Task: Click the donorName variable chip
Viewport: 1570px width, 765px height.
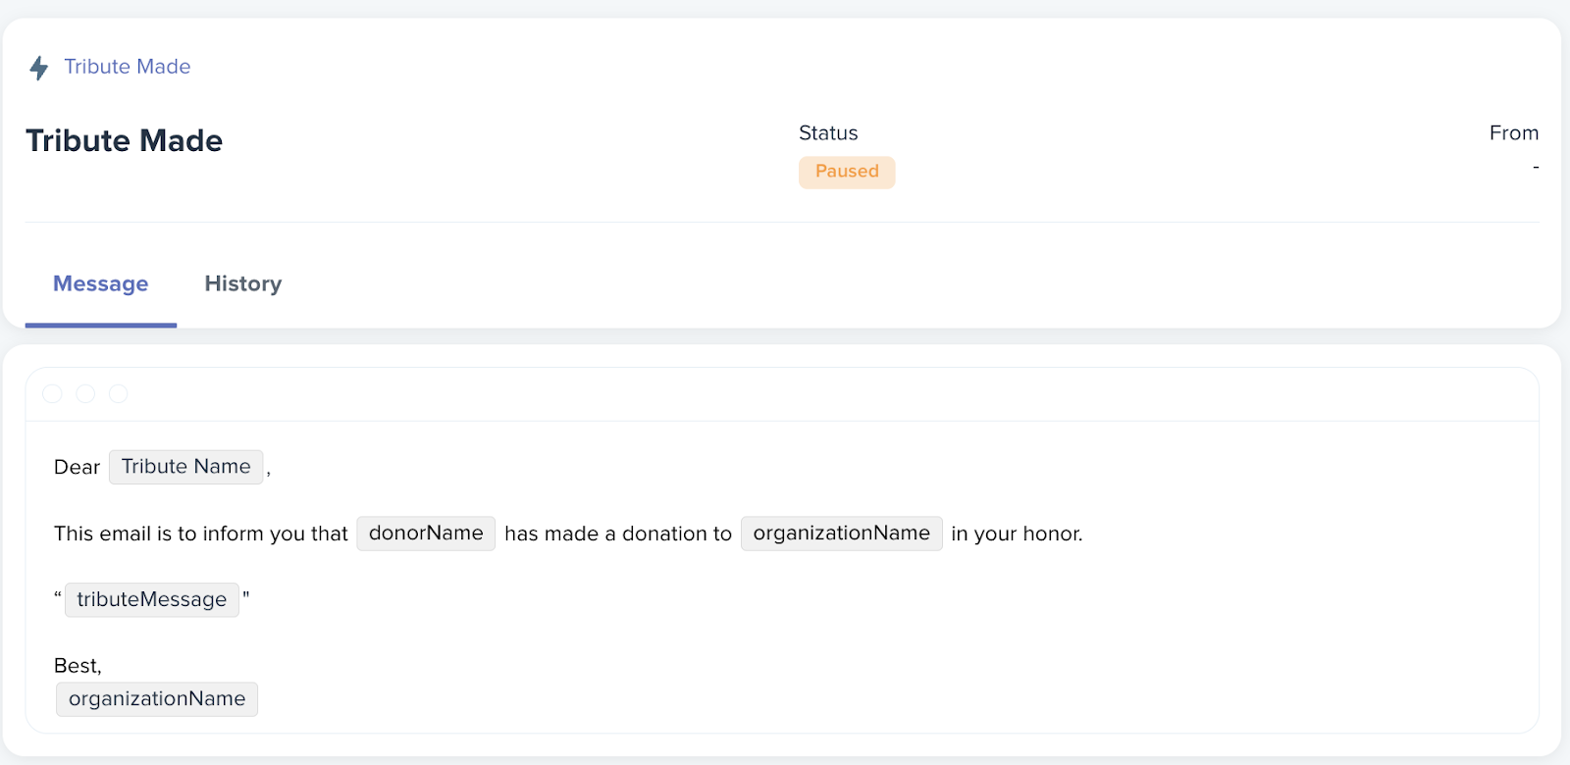Action: pos(426,534)
